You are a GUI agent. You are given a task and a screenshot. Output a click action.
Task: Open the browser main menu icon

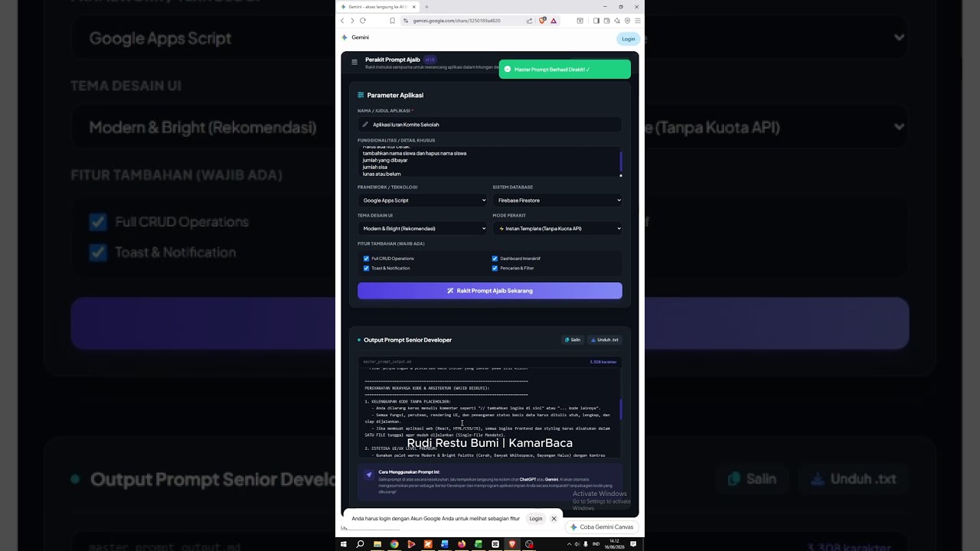(638, 21)
